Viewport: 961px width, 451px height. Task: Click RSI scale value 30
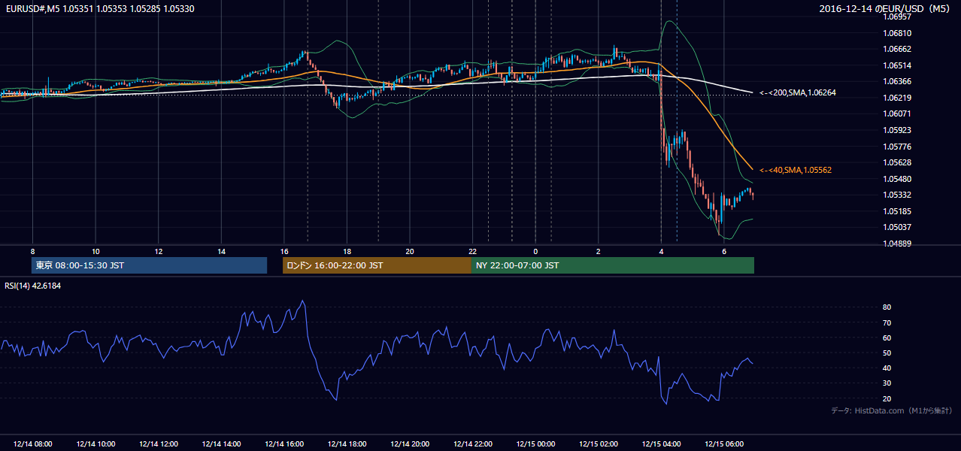click(887, 383)
